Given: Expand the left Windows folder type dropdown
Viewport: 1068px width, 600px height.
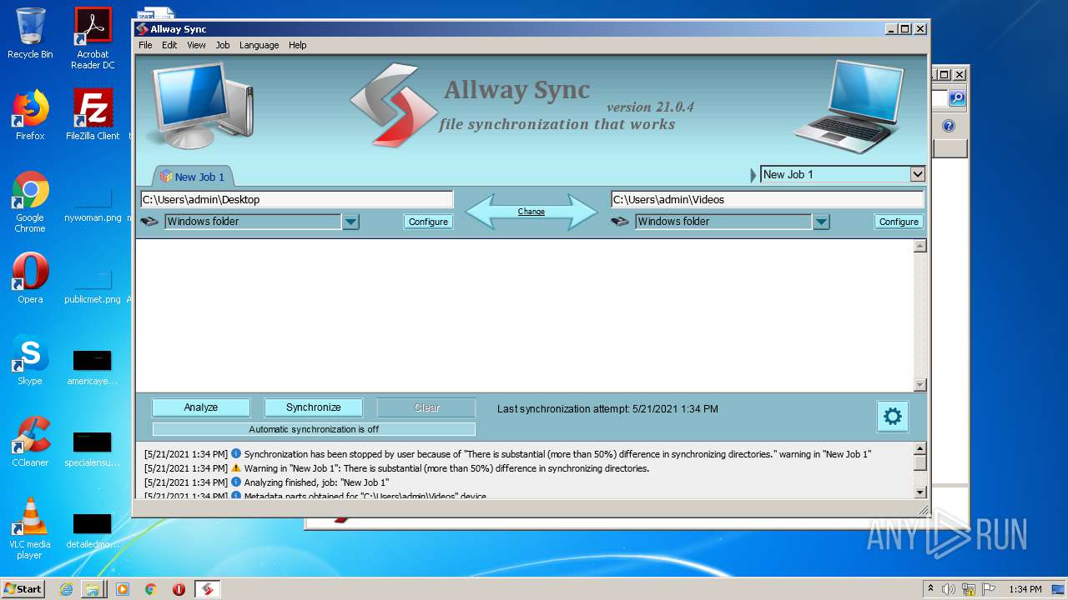Looking at the screenshot, I should pos(350,222).
